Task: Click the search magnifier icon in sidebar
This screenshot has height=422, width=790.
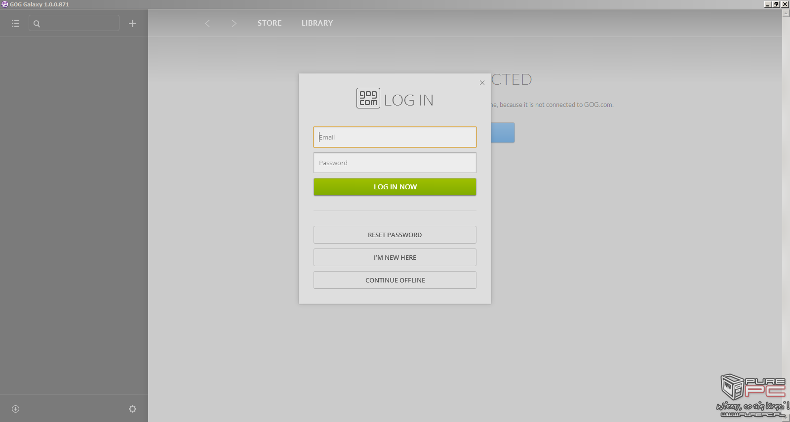Action: 37,23
